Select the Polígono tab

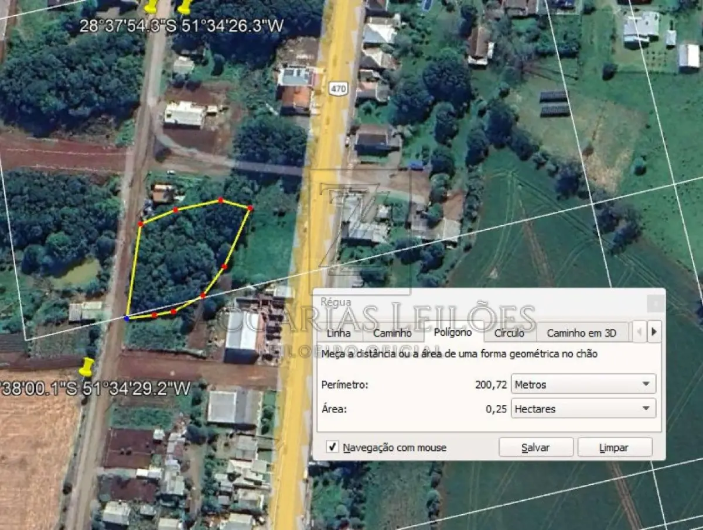[453, 332]
